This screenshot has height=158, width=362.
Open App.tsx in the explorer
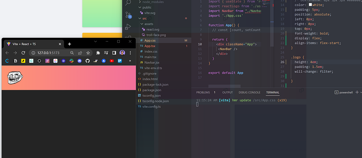(150, 46)
